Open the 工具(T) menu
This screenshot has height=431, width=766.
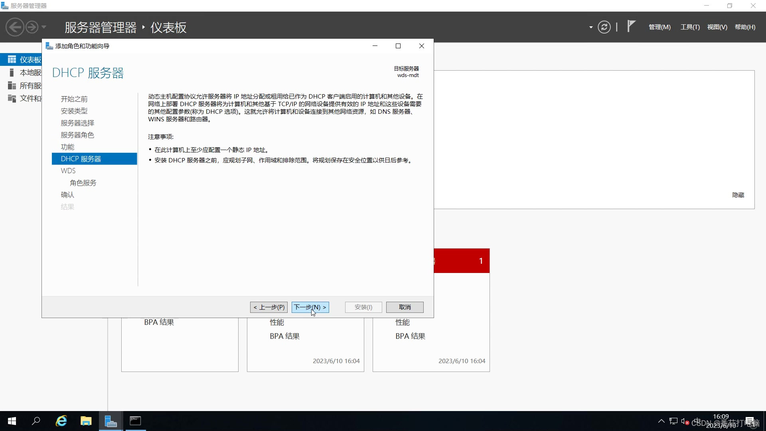click(690, 27)
